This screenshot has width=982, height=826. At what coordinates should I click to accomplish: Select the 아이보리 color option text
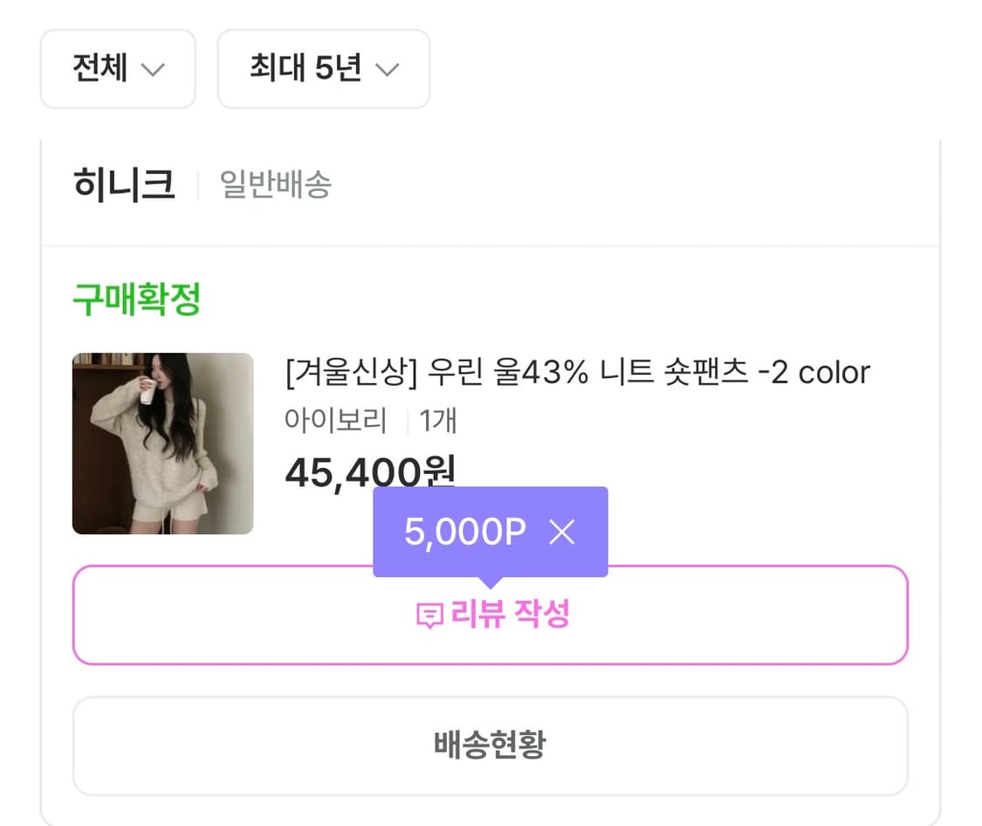coord(336,420)
